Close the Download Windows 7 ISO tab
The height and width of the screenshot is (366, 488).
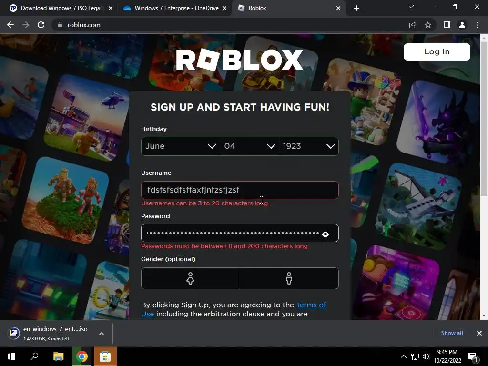click(111, 8)
